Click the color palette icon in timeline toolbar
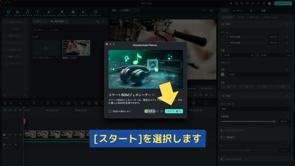 click(82, 103)
